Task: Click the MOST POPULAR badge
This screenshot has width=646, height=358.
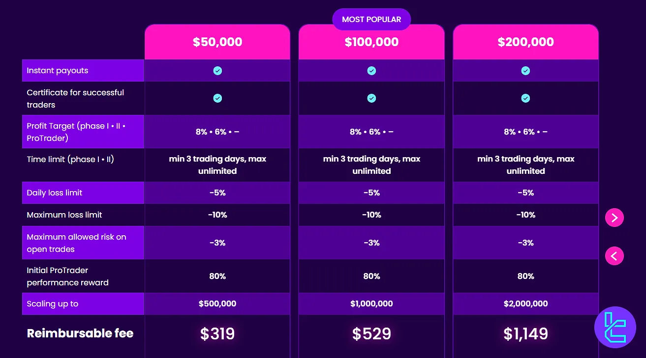Action: [371, 19]
